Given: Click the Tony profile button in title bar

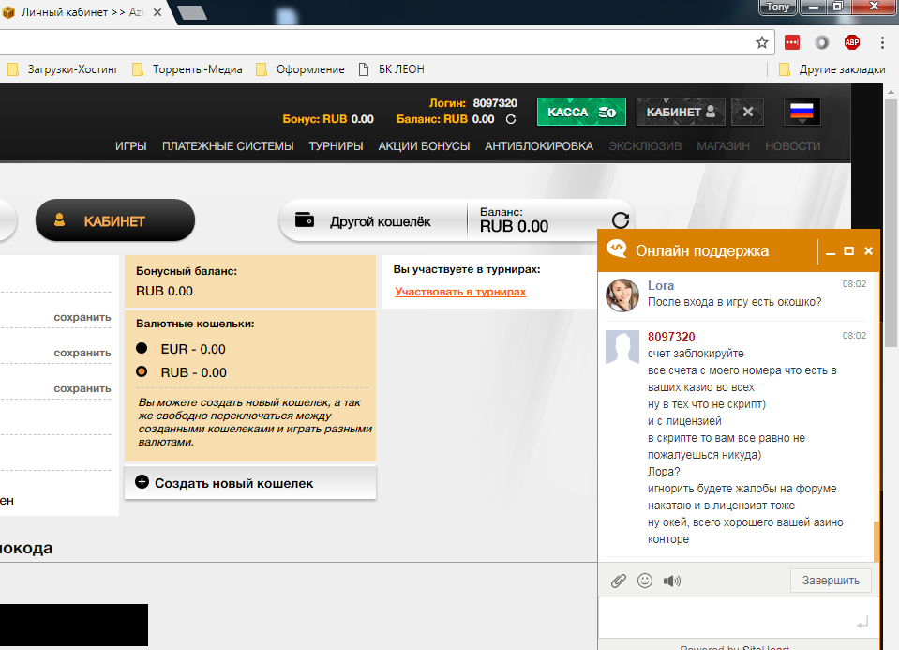Looking at the screenshot, I should (x=778, y=7).
